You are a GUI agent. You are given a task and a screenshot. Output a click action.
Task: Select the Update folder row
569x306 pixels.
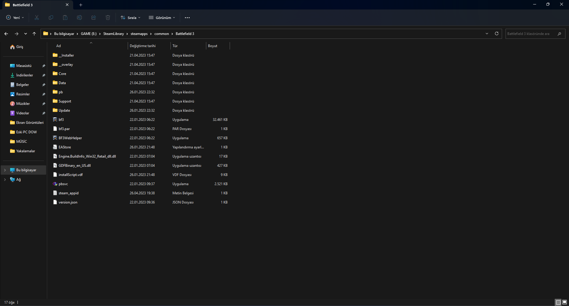pyautogui.click(x=140, y=110)
